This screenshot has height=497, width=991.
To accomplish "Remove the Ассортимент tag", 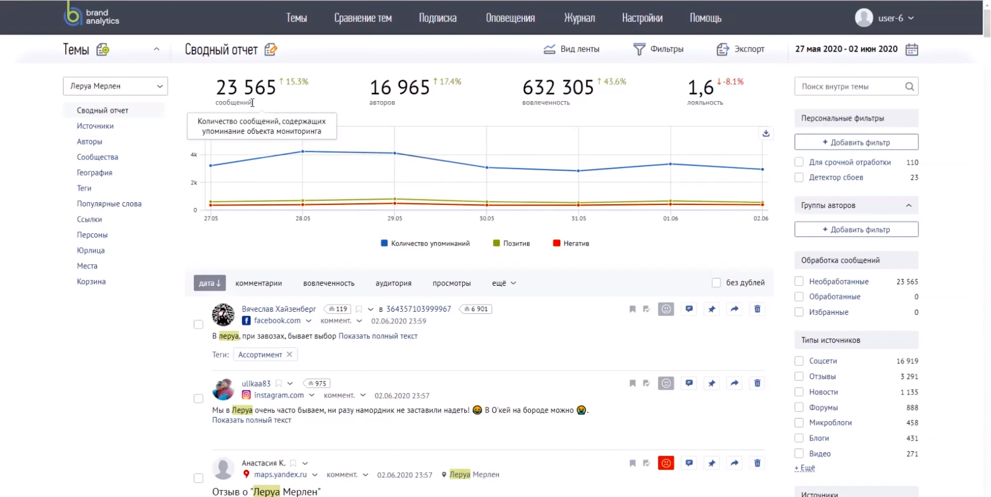I will pos(290,355).
